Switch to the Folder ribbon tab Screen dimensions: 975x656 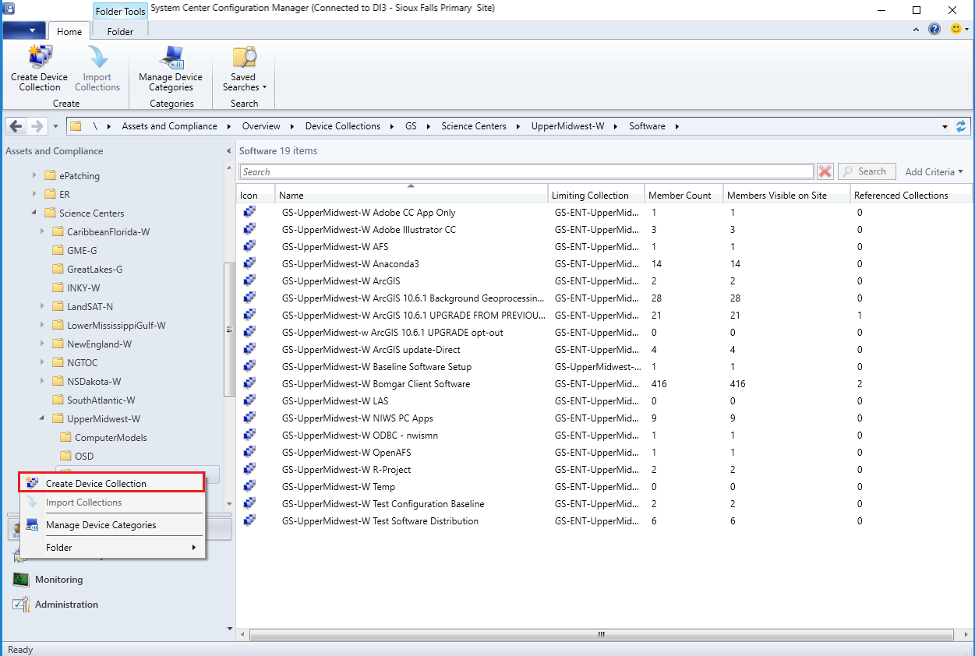tap(120, 31)
